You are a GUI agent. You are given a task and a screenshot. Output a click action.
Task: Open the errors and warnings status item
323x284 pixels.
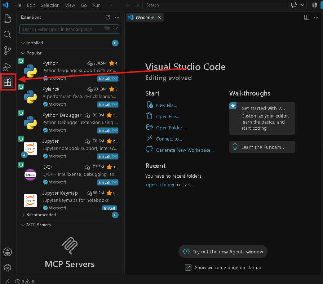[x=25, y=281]
